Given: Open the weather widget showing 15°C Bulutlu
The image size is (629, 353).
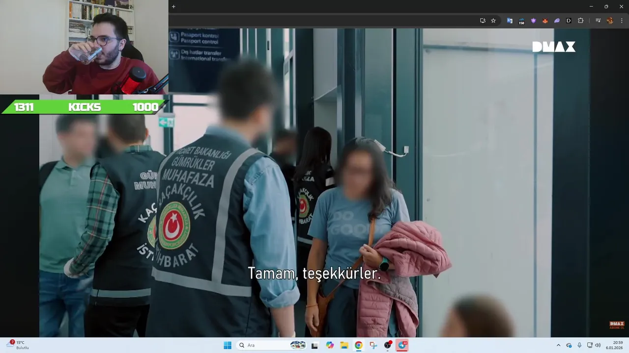Looking at the screenshot, I should click(x=18, y=345).
